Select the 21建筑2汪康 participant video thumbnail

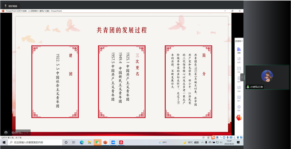point(268,77)
